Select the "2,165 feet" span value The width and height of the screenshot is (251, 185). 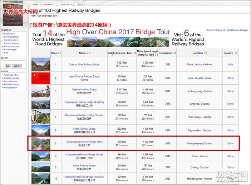(148, 177)
